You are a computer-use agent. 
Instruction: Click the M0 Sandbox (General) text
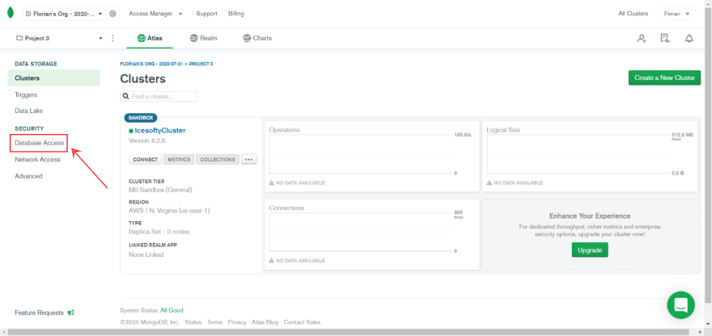point(160,190)
